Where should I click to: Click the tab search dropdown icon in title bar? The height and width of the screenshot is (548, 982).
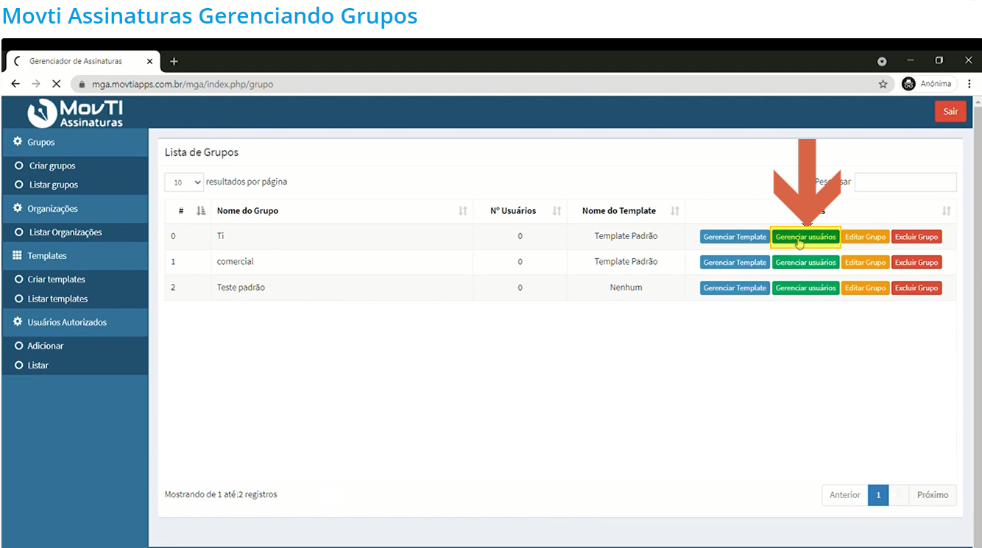tap(882, 61)
